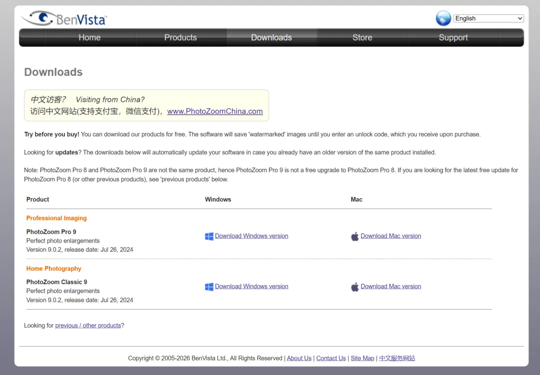Click Apple logo icon for PhotoZoom Classic 9

[x=354, y=287]
